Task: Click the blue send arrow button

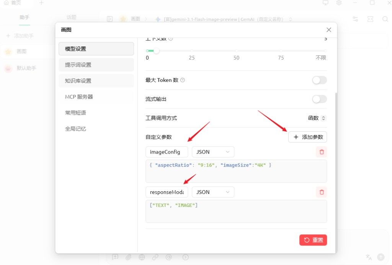Action: pyautogui.click(x=381, y=257)
